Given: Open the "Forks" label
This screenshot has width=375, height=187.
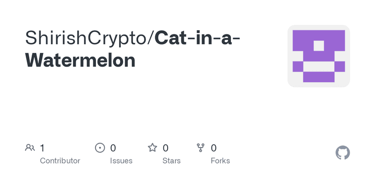Looking at the screenshot, I should coord(221,161).
